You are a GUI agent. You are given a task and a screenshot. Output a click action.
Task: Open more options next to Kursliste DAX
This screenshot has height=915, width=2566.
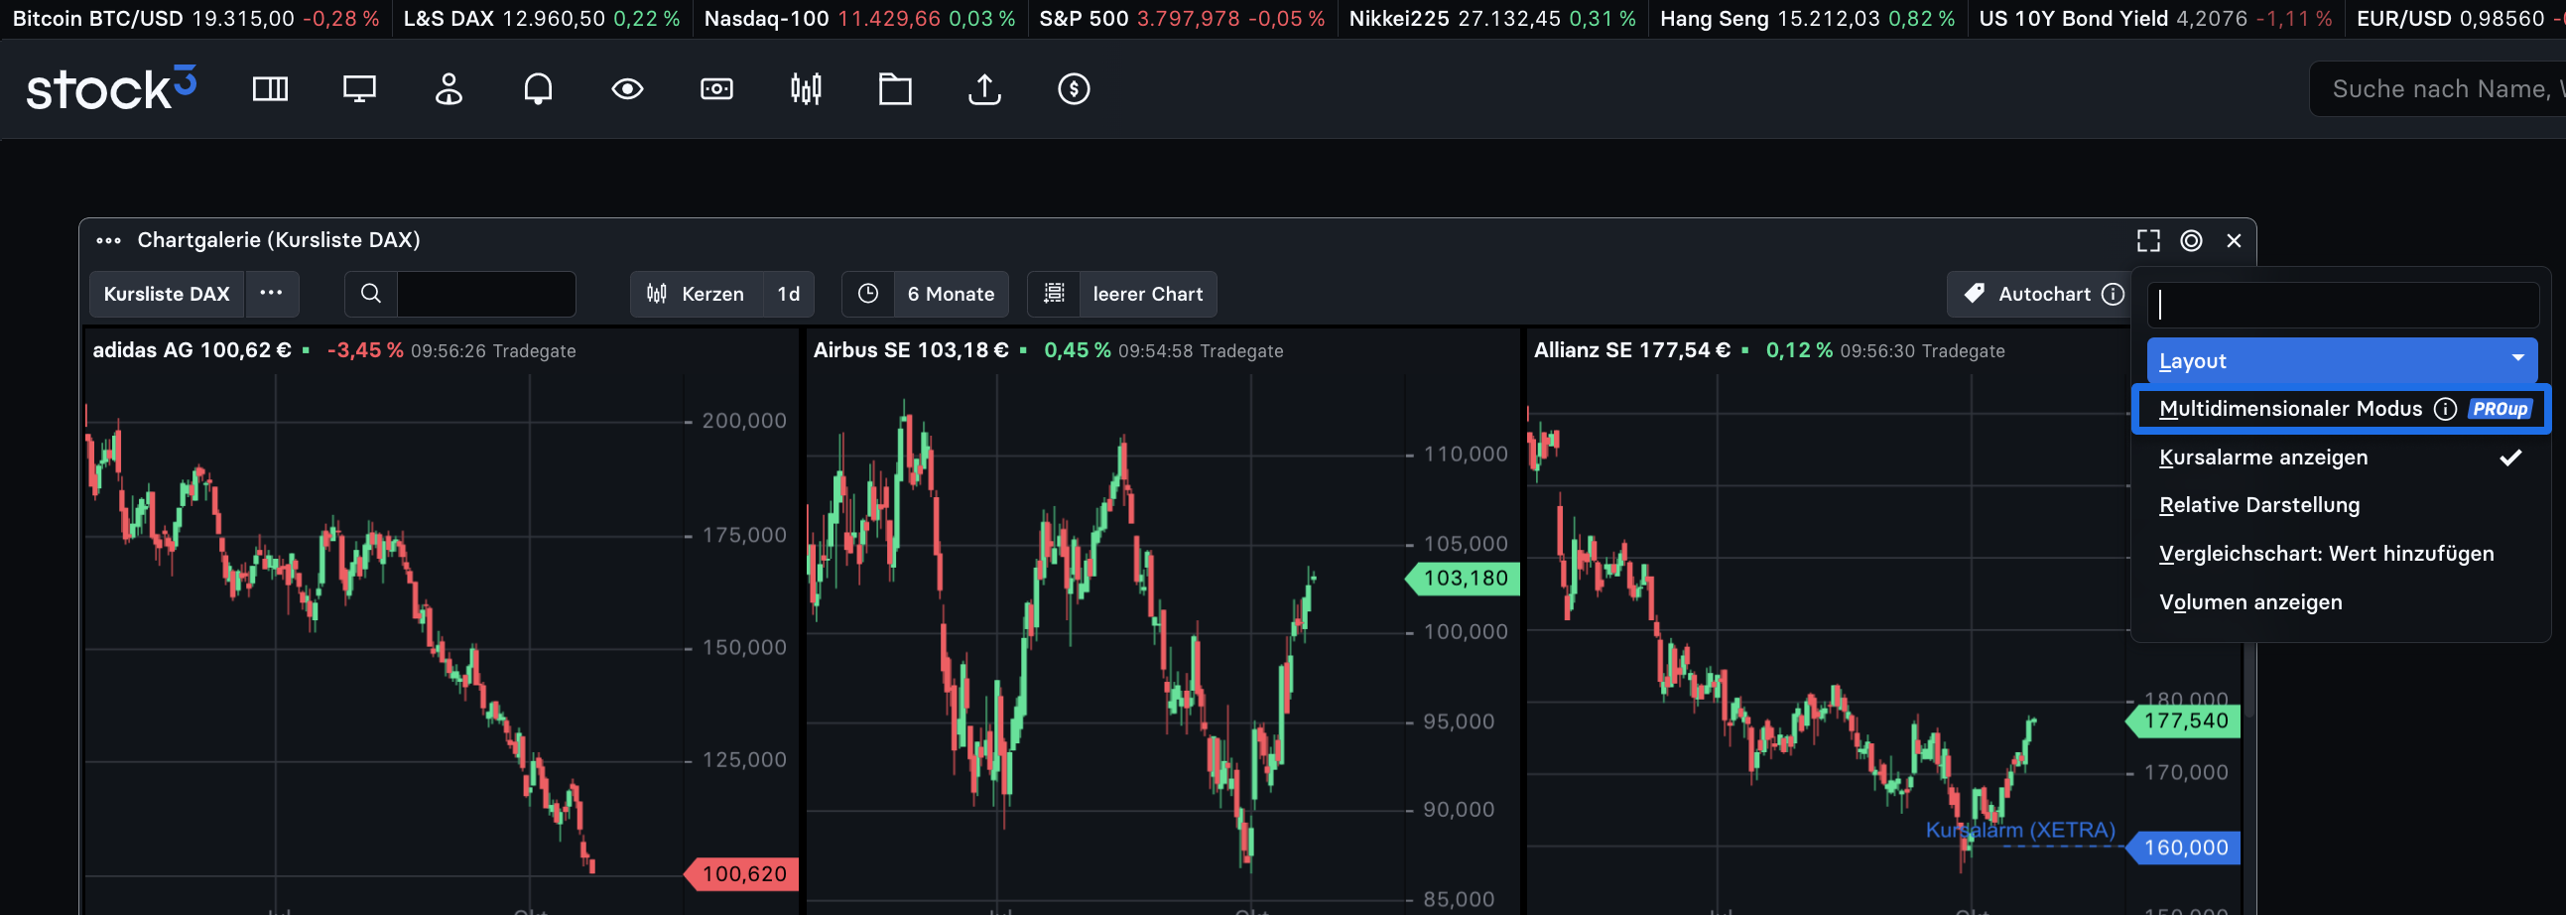coord(271,294)
